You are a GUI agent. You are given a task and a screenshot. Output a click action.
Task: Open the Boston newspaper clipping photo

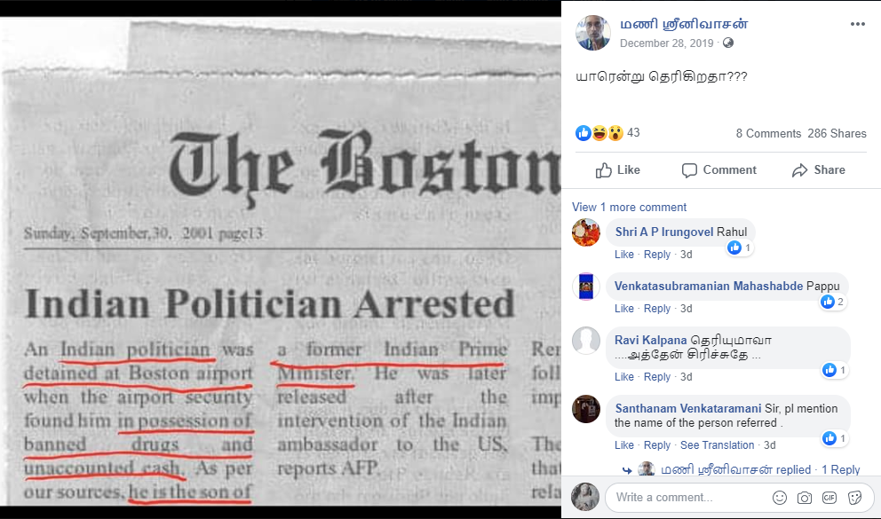click(x=281, y=261)
